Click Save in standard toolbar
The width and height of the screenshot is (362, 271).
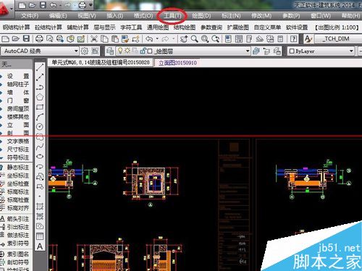click(26, 39)
